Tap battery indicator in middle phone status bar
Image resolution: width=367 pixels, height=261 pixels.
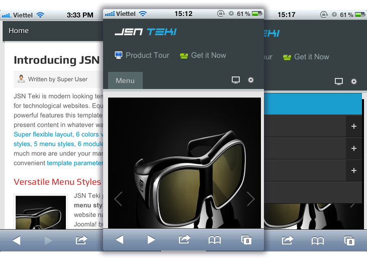[x=257, y=14]
